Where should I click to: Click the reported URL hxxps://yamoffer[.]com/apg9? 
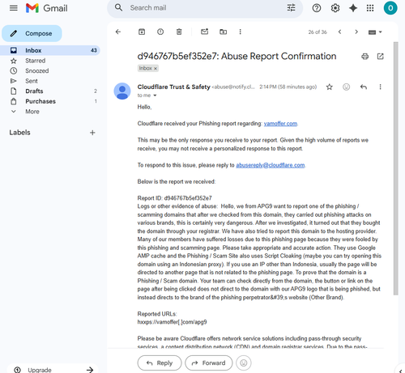(172, 322)
